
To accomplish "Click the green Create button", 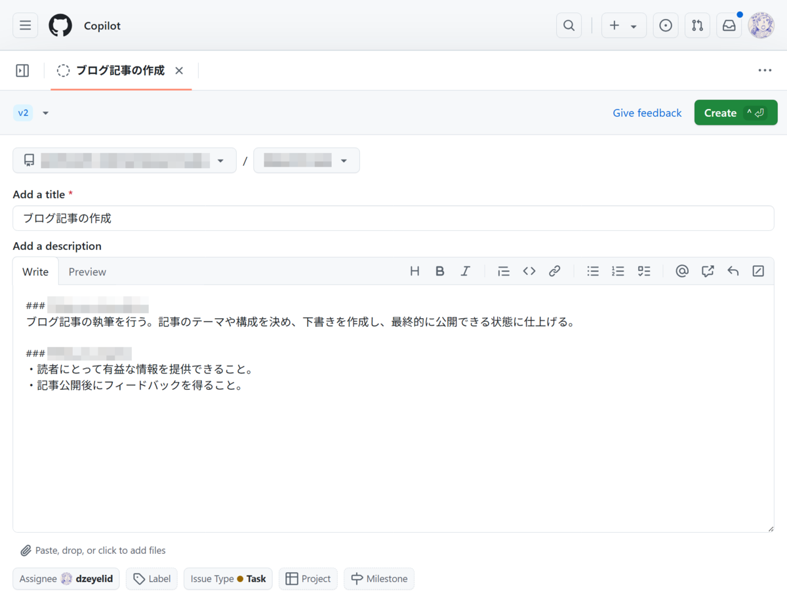I will [x=736, y=113].
